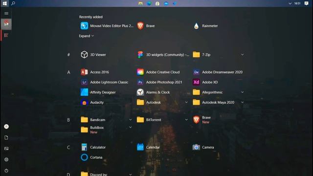313x176 pixels.
Task: Open Documents from the Start sidebar
Action: coord(6,137)
